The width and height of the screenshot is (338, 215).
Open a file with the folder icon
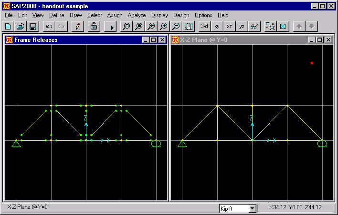point(21,27)
